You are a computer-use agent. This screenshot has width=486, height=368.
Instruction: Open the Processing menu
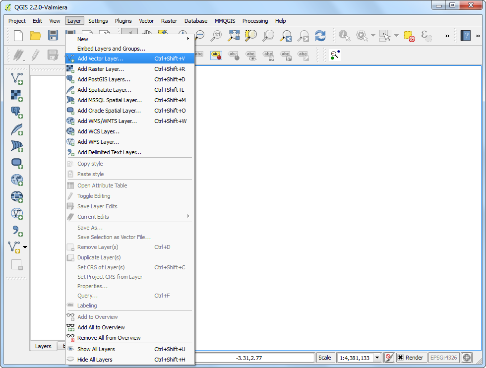coord(255,21)
